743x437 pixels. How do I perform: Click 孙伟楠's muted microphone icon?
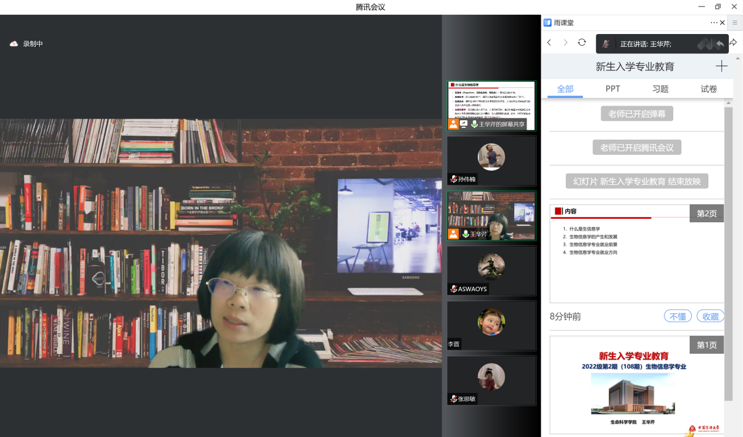453,179
